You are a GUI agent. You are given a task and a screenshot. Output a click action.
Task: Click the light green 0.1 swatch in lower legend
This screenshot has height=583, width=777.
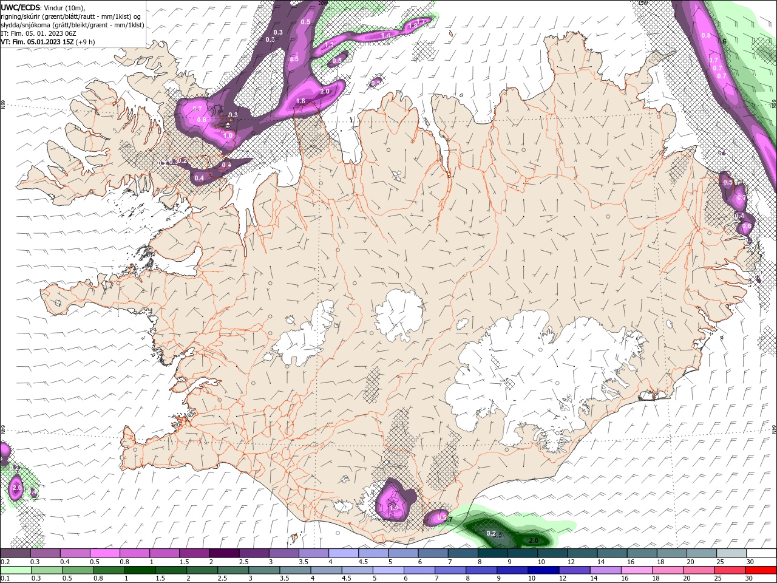16,570
